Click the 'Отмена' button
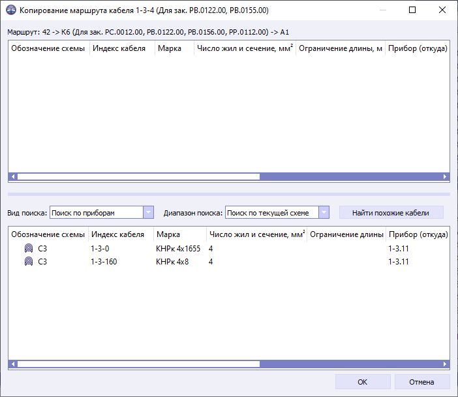The image size is (458, 397). (421, 382)
